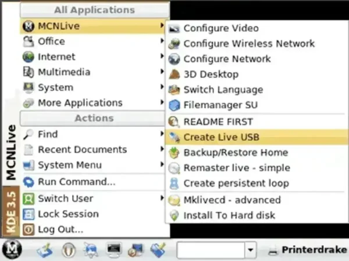Click the Configure Network icon
This screenshot has width=349, height=261.
[174, 59]
